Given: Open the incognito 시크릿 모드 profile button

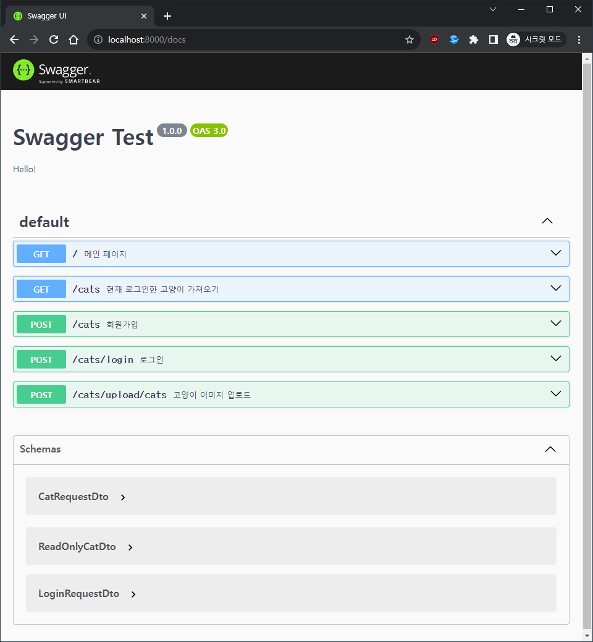Looking at the screenshot, I should pos(536,40).
